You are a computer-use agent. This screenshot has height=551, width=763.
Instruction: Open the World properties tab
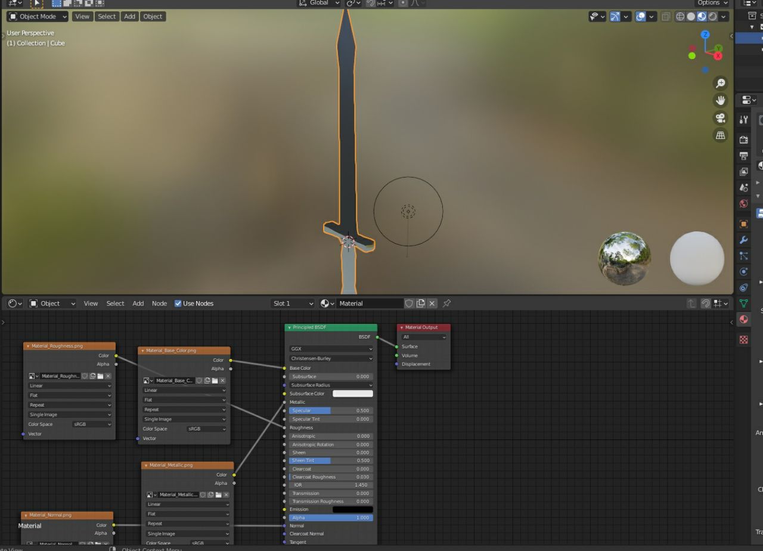point(743,204)
